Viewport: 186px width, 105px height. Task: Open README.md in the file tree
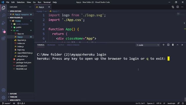[21, 69]
